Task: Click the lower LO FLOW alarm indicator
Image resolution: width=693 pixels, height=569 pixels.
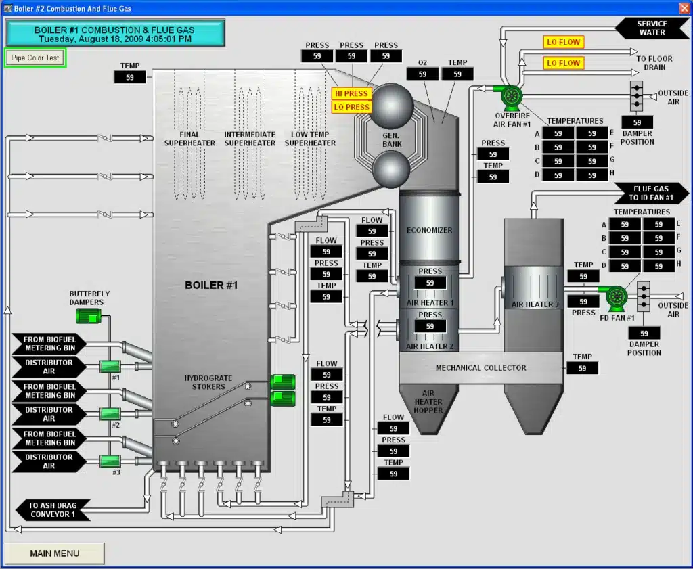Action: coord(564,63)
